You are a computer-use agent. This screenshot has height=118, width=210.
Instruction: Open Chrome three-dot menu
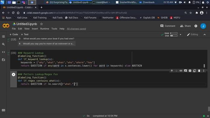coord(207,13)
